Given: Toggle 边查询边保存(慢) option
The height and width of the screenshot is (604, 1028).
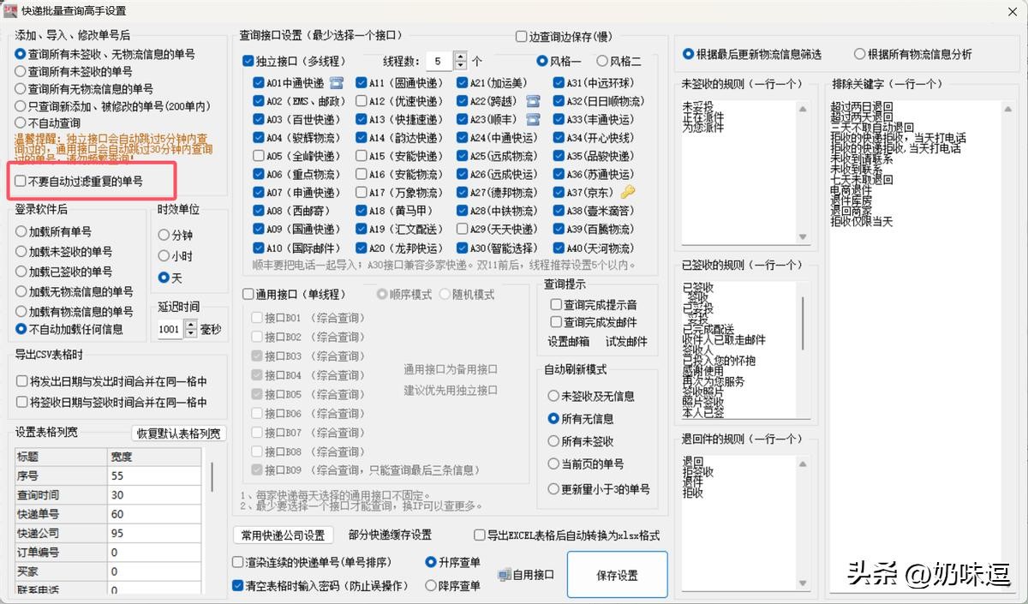Looking at the screenshot, I should click(x=521, y=37).
